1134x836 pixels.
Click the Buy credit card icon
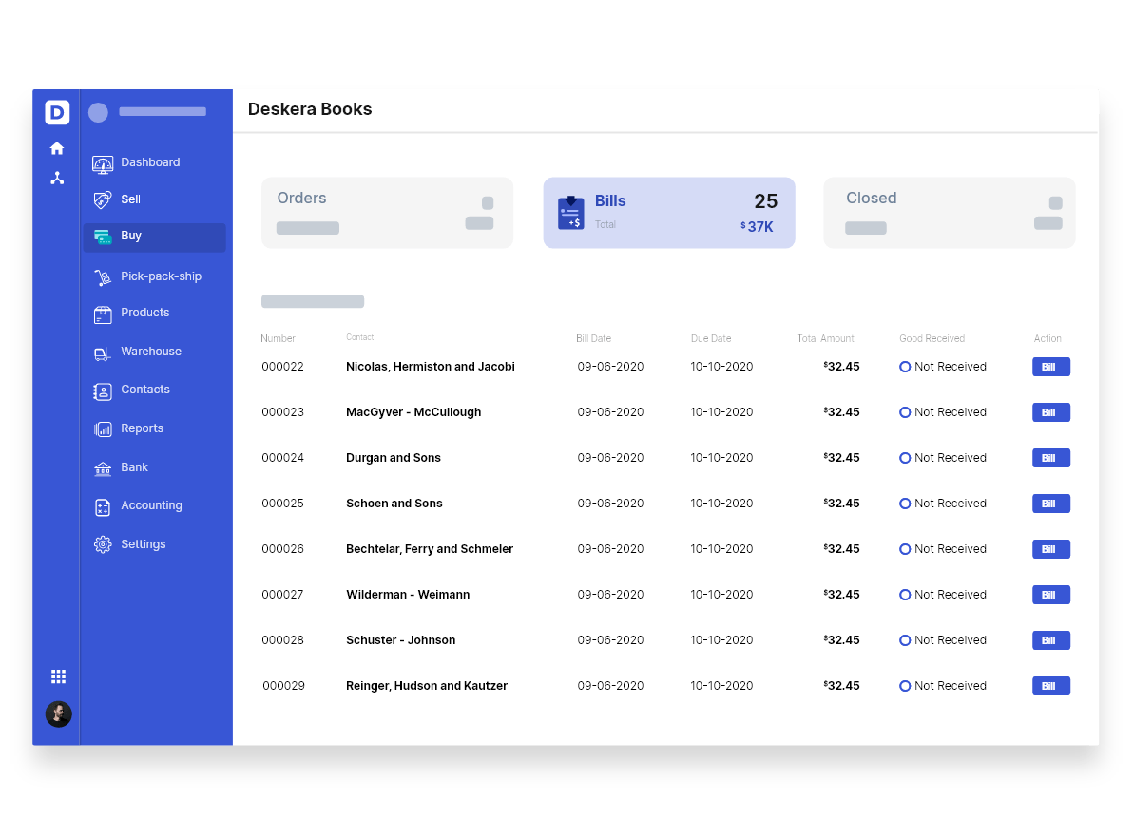click(x=103, y=237)
